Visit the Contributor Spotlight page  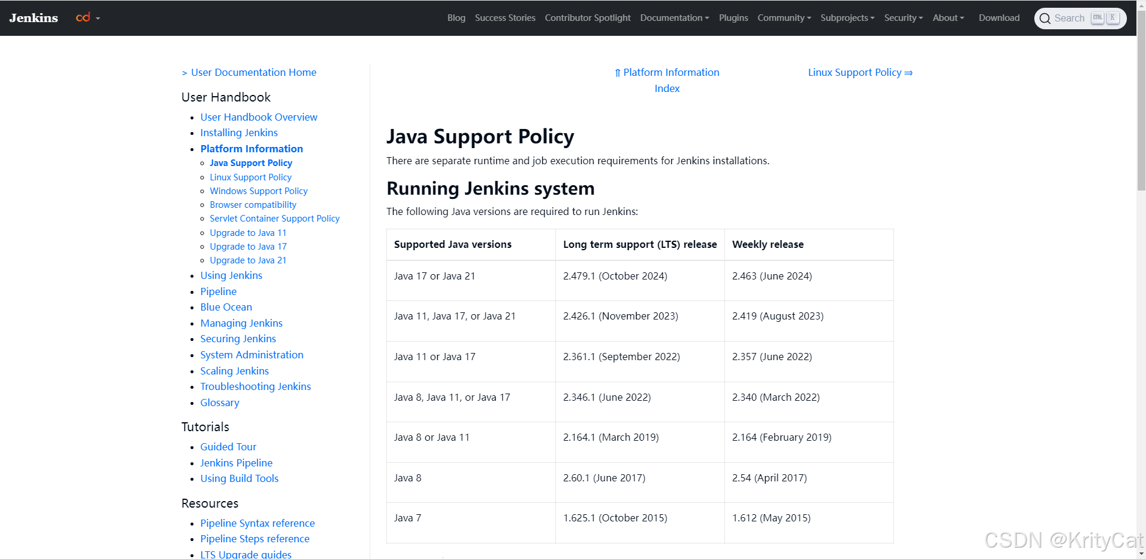[x=588, y=17]
